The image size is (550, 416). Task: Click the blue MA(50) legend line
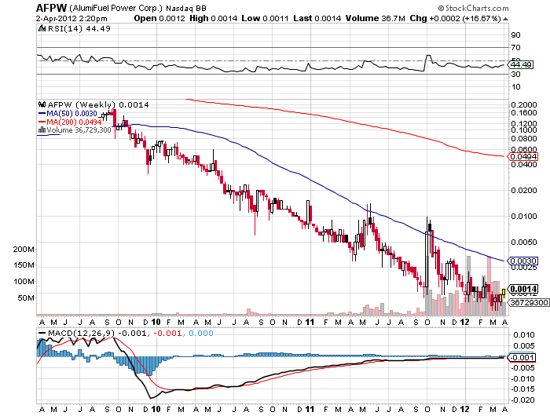tap(42, 113)
